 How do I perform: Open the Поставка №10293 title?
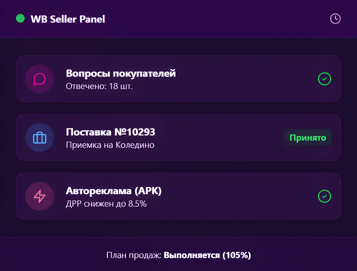[x=110, y=132]
